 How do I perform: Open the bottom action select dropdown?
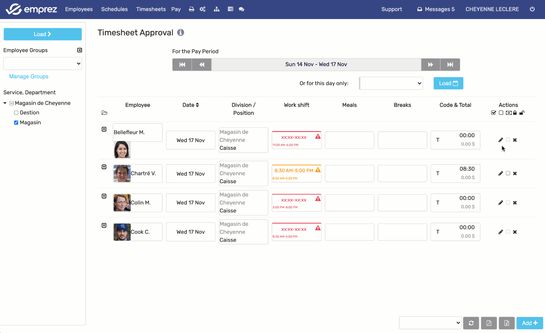430,323
